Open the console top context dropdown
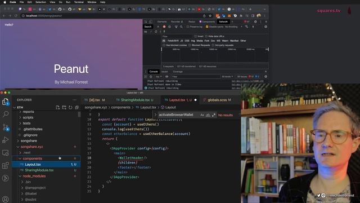This screenshot has width=360, height=203. click(x=159, y=77)
